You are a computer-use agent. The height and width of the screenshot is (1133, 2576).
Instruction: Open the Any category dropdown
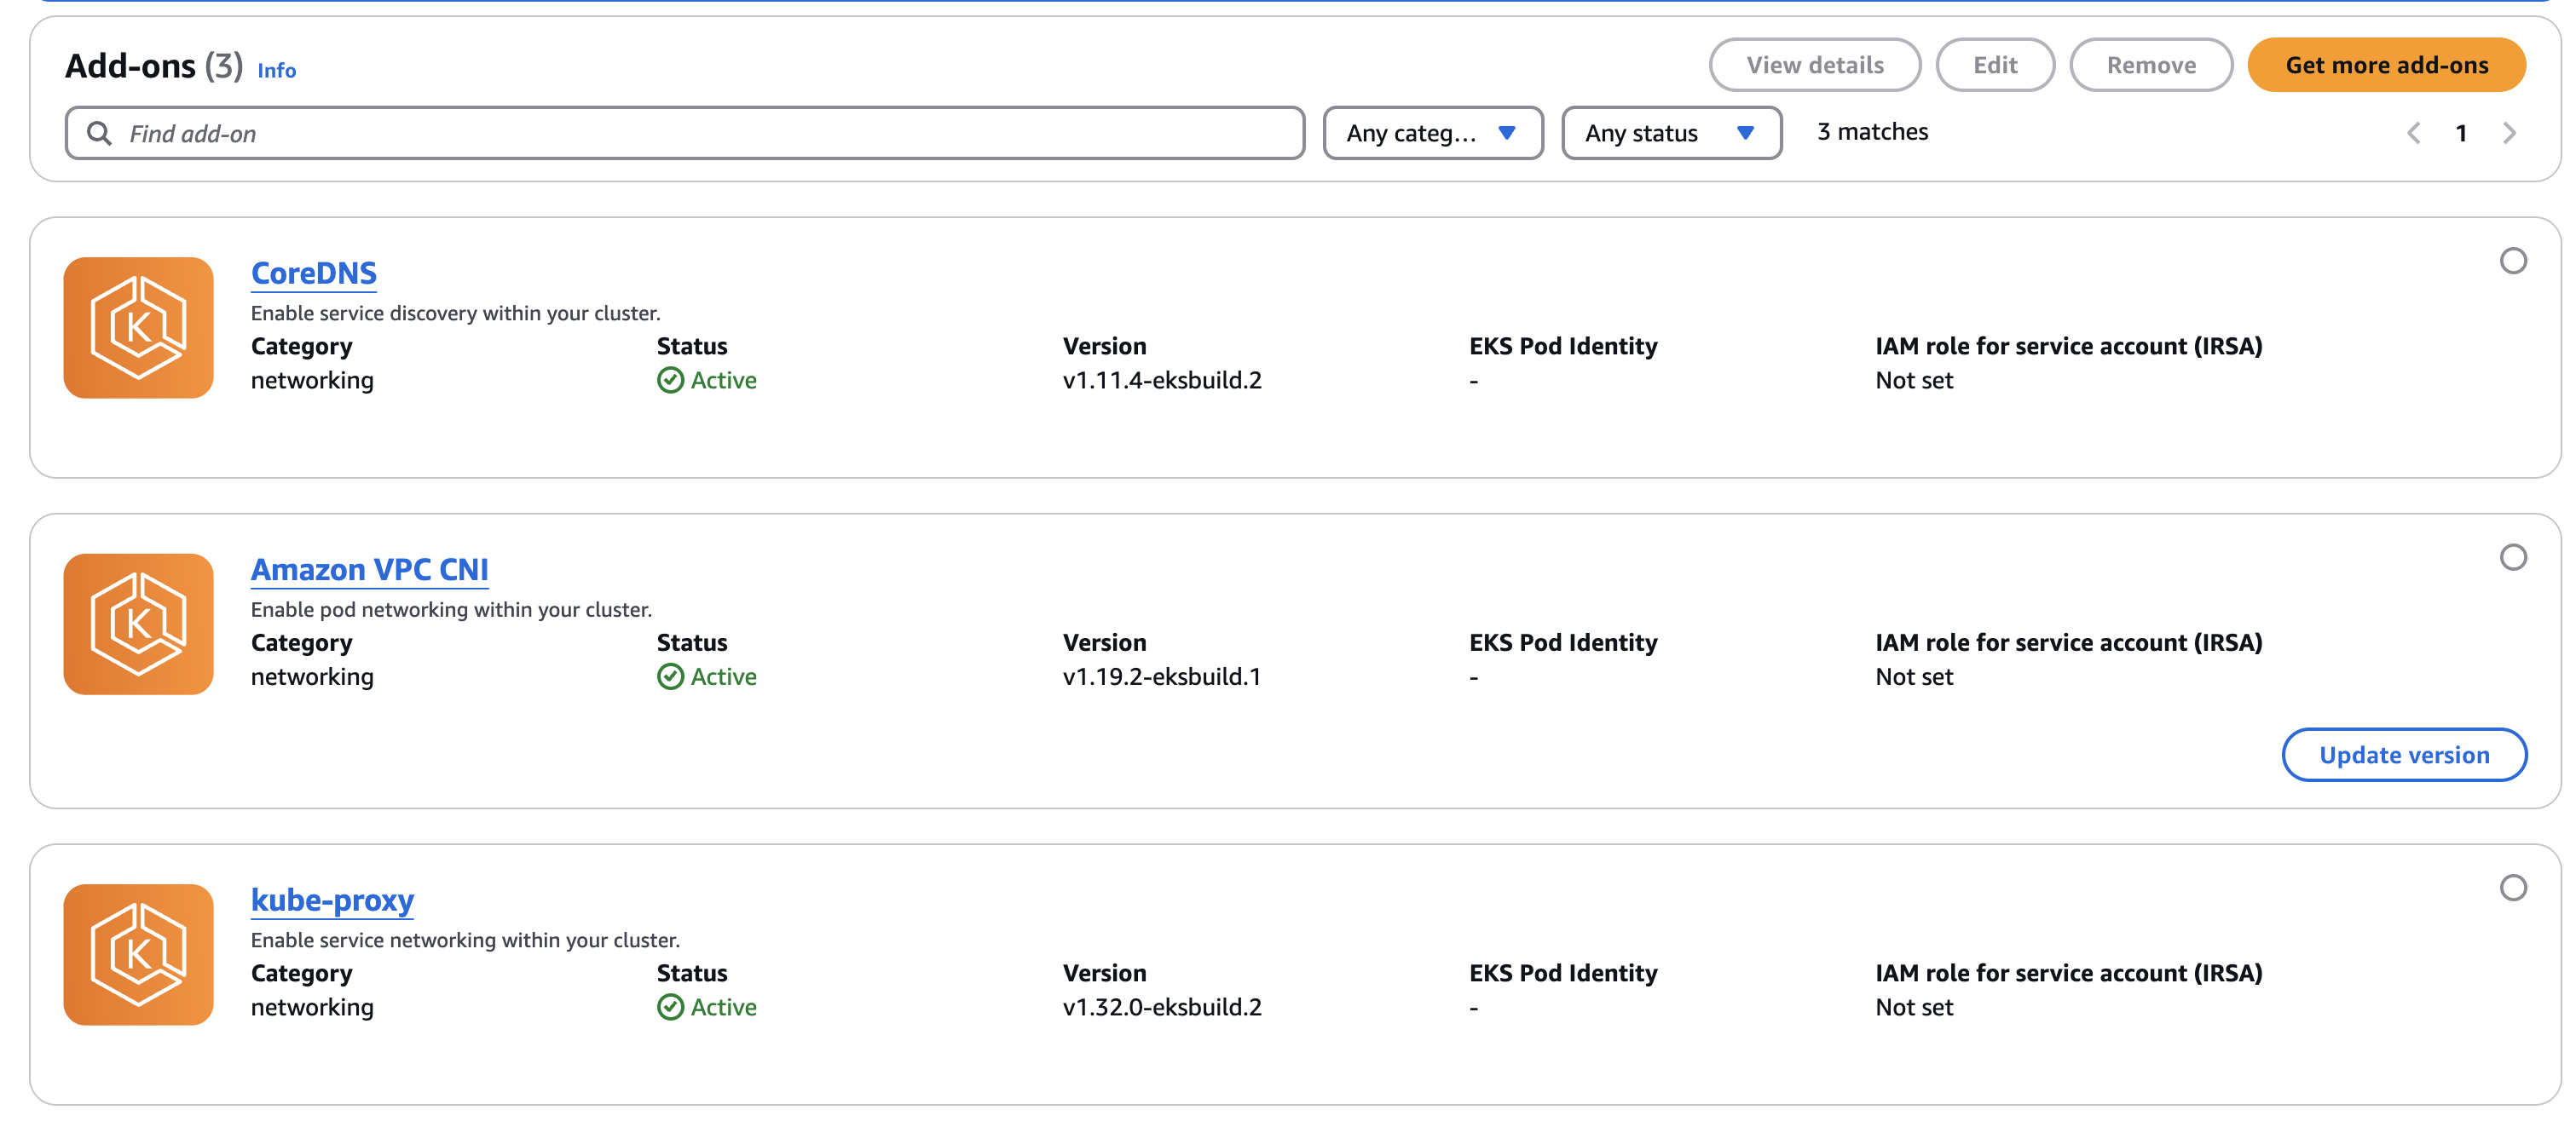pyautogui.click(x=1432, y=133)
